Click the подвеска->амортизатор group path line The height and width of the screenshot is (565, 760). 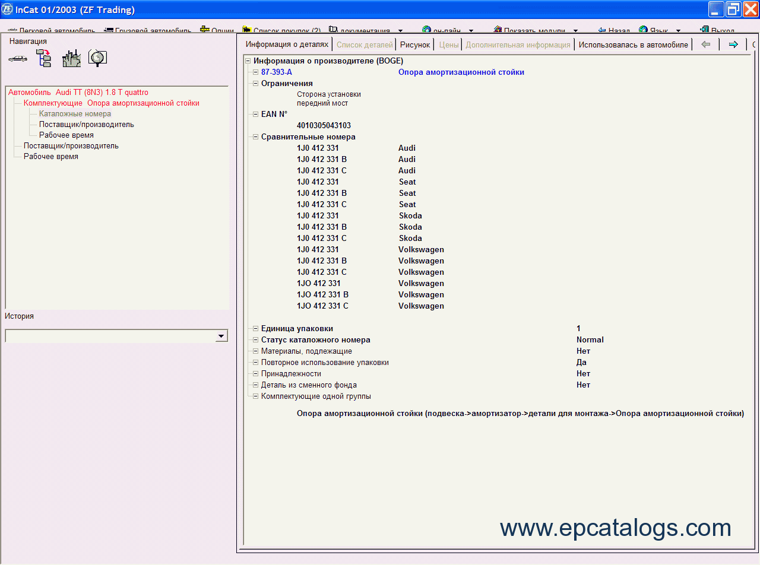tap(520, 413)
